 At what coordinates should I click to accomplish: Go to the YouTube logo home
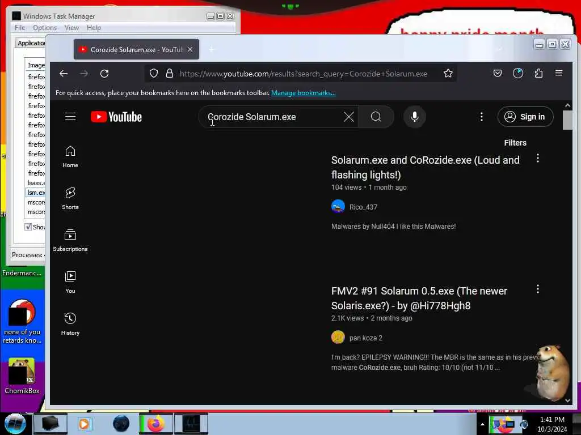tap(116, 117)
